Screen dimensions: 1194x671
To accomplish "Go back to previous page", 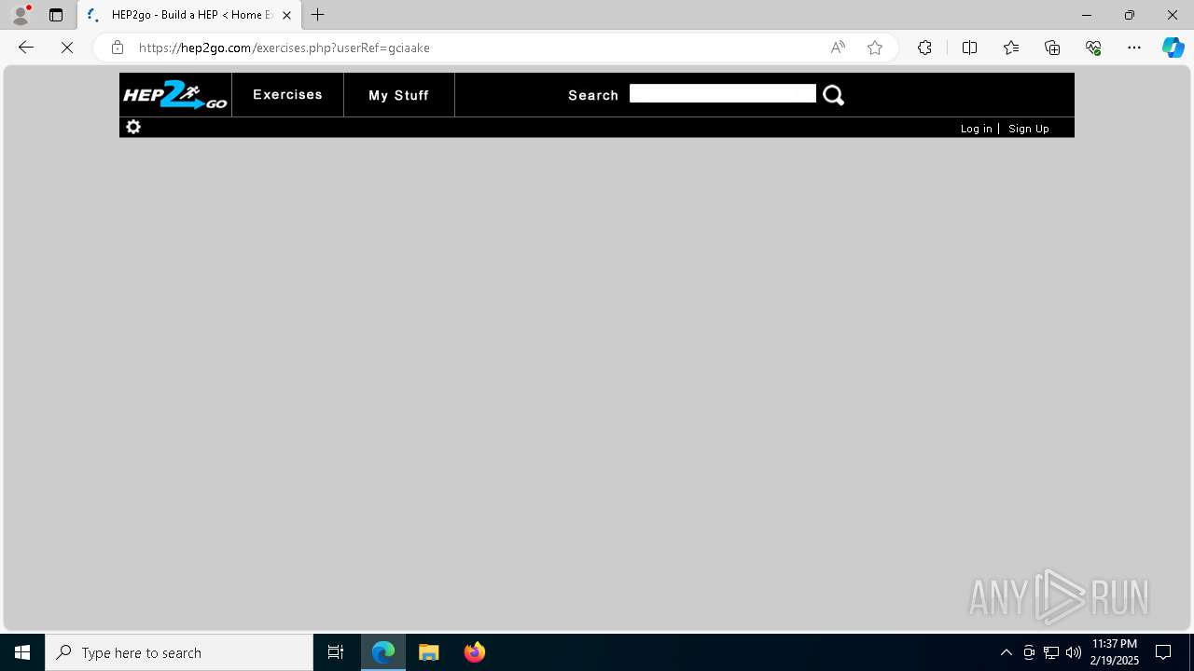I will point(26,48).
